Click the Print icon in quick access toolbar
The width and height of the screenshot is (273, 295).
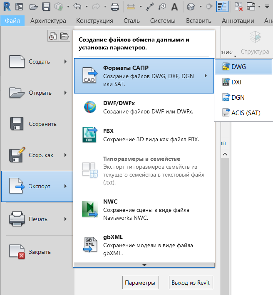(x=115, y=7)
